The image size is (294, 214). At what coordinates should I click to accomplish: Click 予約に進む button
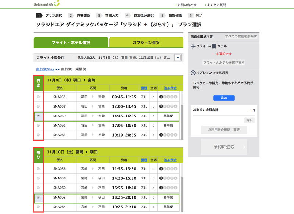(x=224, y=147)
